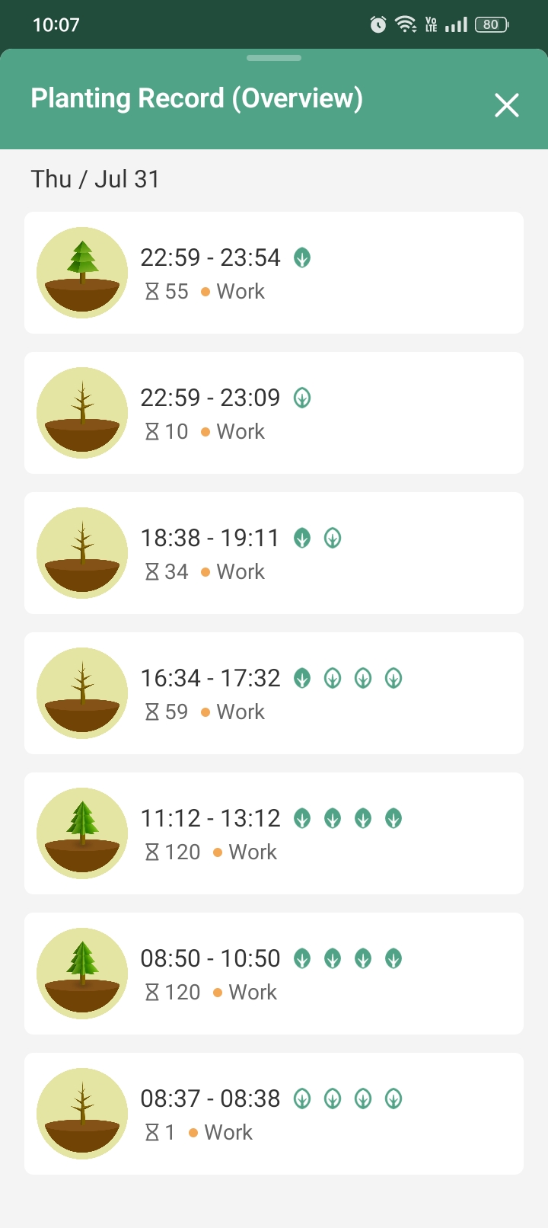
Task: Tap the green tree icon for 08:50 - 10:50
Action: 82,974
